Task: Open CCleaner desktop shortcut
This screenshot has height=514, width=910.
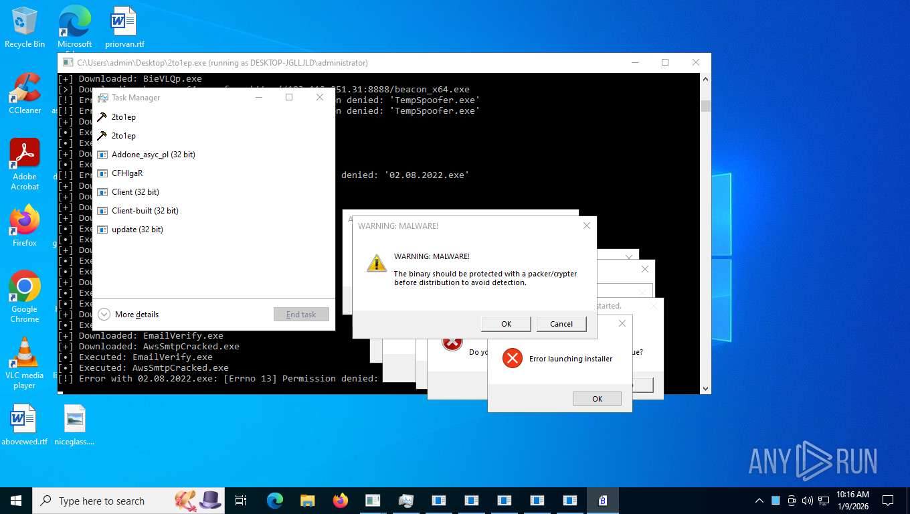Action: [25, 94]
